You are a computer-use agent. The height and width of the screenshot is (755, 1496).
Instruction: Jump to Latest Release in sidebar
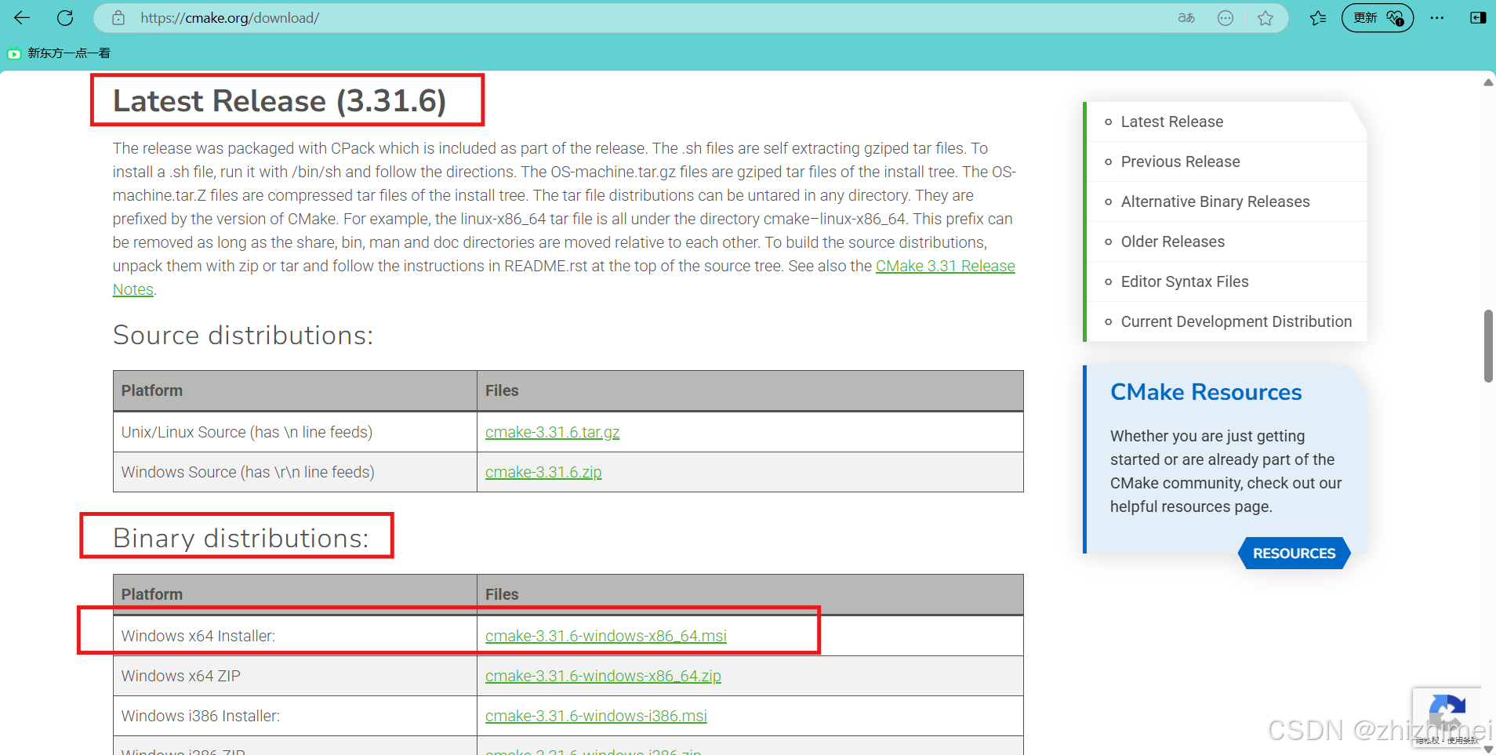pos(1171,122)
